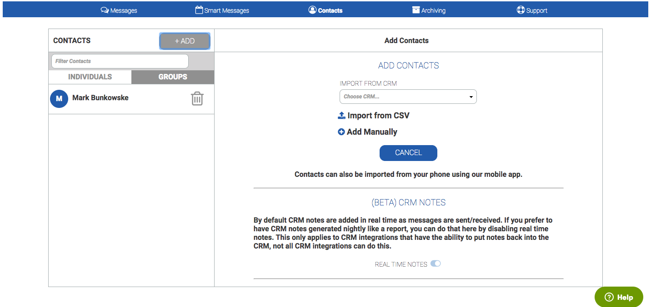Click the Contacts person icon
The height and width of the screenshot is (307, 651).
(312, 10)
